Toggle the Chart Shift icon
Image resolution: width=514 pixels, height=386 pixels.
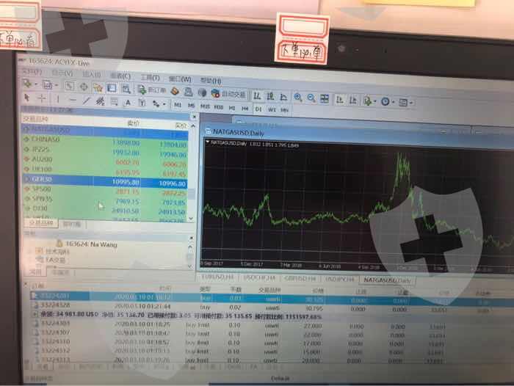[x=353, y=101]
